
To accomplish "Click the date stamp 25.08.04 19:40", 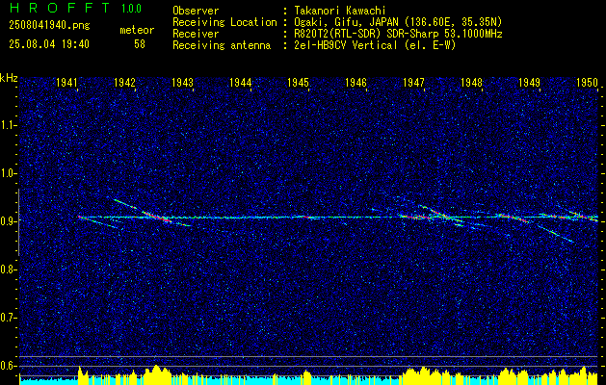I will (49, 44).
